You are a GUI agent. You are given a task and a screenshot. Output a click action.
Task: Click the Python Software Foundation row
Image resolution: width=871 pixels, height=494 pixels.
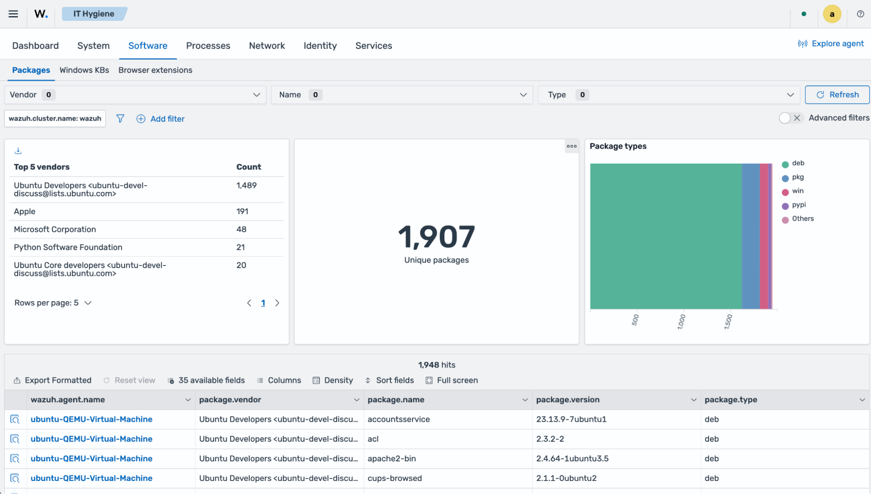pyautogui.click(x=146, y=247)
